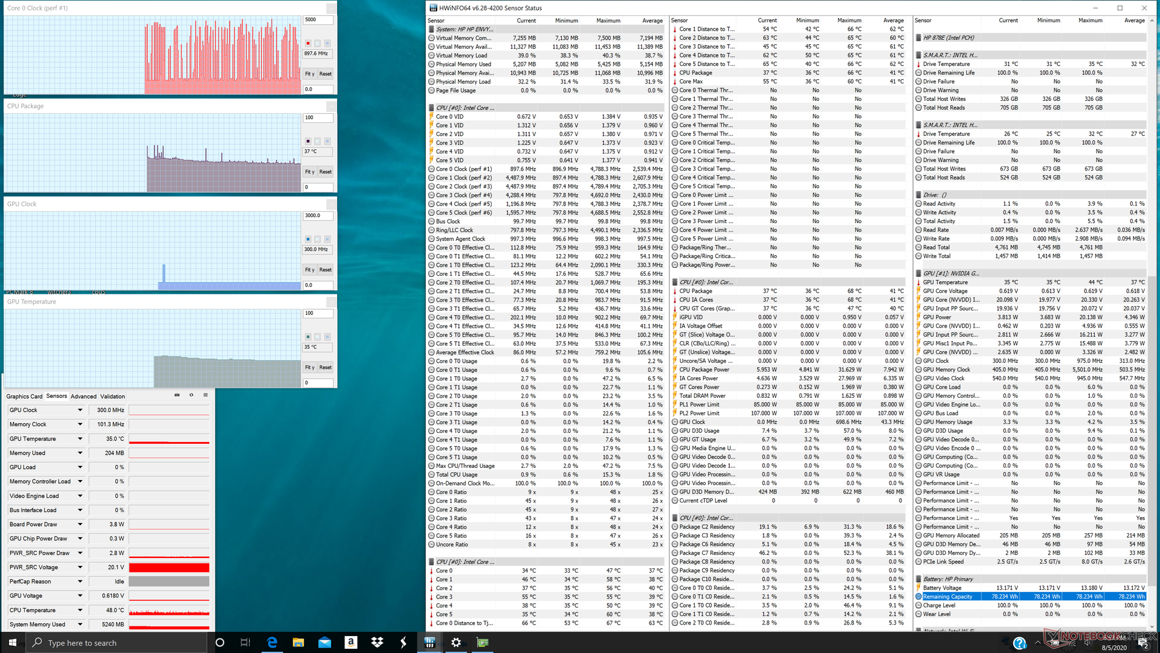Click the GPU-Z screenshot camera icon
Viewport: 1160px width, 653px height.
click(177, 395)
